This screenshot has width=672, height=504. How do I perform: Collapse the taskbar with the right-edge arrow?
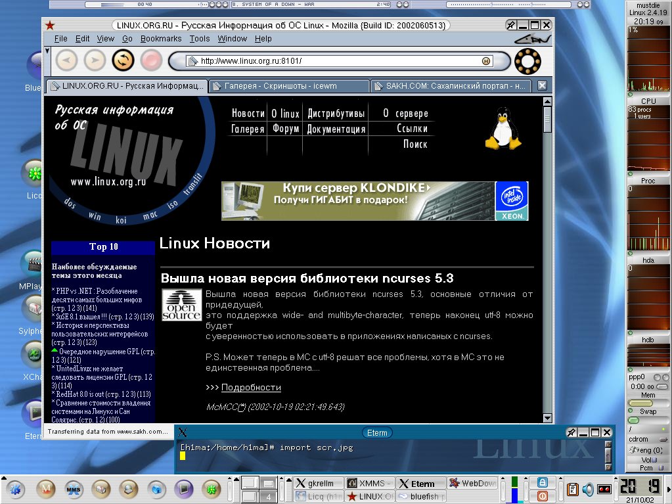[667, 489]
